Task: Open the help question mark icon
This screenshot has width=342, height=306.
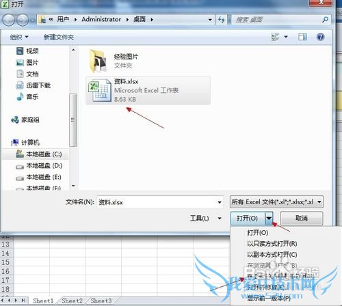Action: (320, 37)
